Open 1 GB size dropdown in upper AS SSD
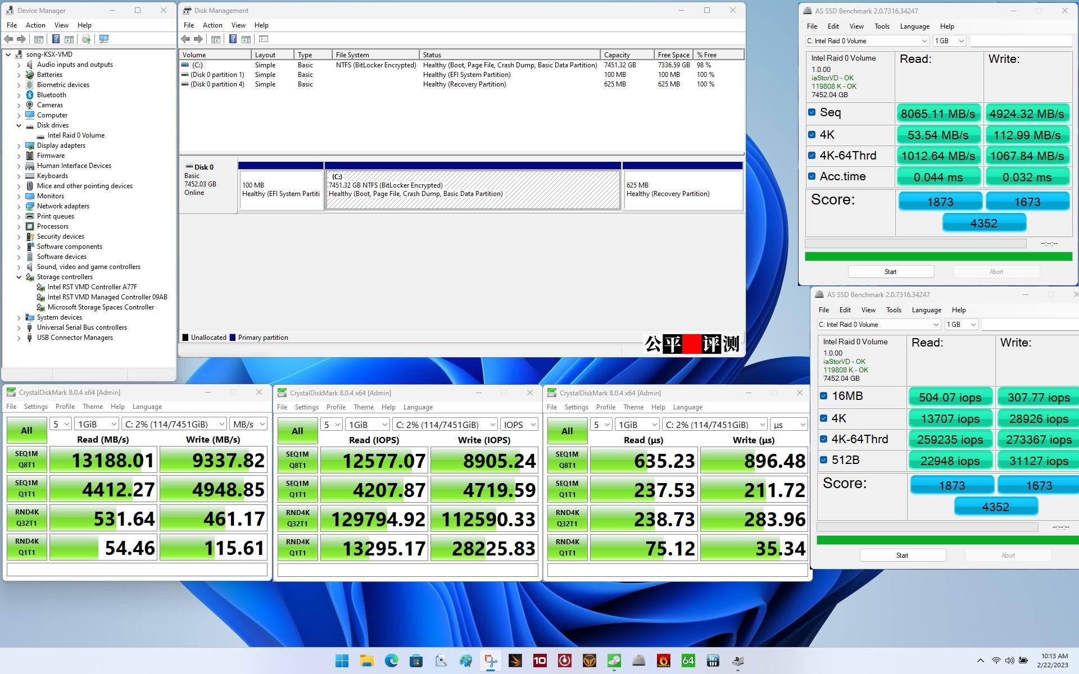The image size is (1079, 674). click(x=949, y=41)
